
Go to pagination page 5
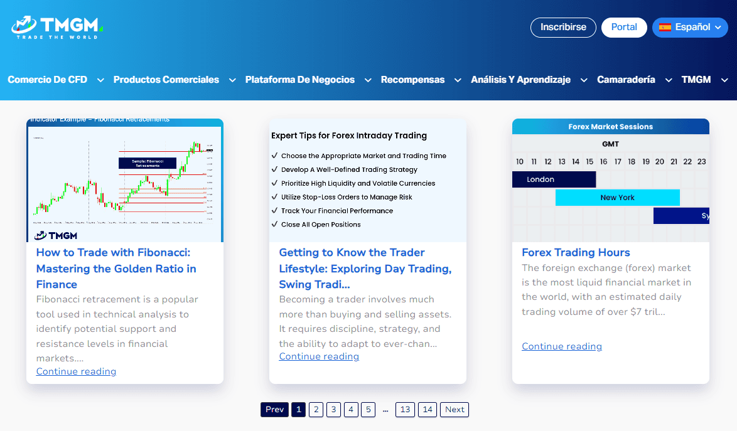368,410
